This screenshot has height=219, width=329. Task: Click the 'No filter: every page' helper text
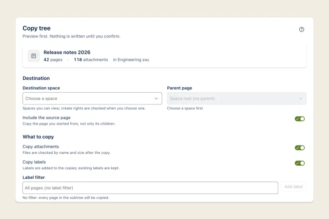pyautogui.click(x=66, y=198)
